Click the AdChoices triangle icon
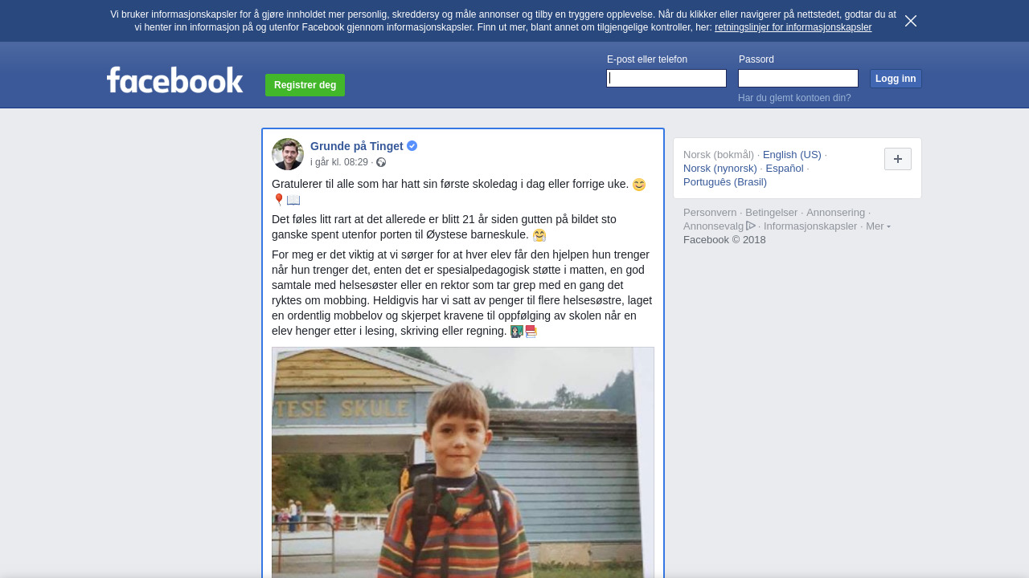 tap(751, 226)
